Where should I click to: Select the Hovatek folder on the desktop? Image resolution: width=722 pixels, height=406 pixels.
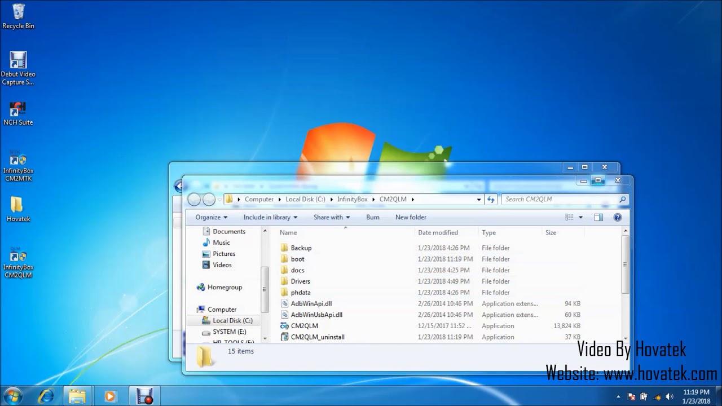pyautogui.click(x=18, y=209)
